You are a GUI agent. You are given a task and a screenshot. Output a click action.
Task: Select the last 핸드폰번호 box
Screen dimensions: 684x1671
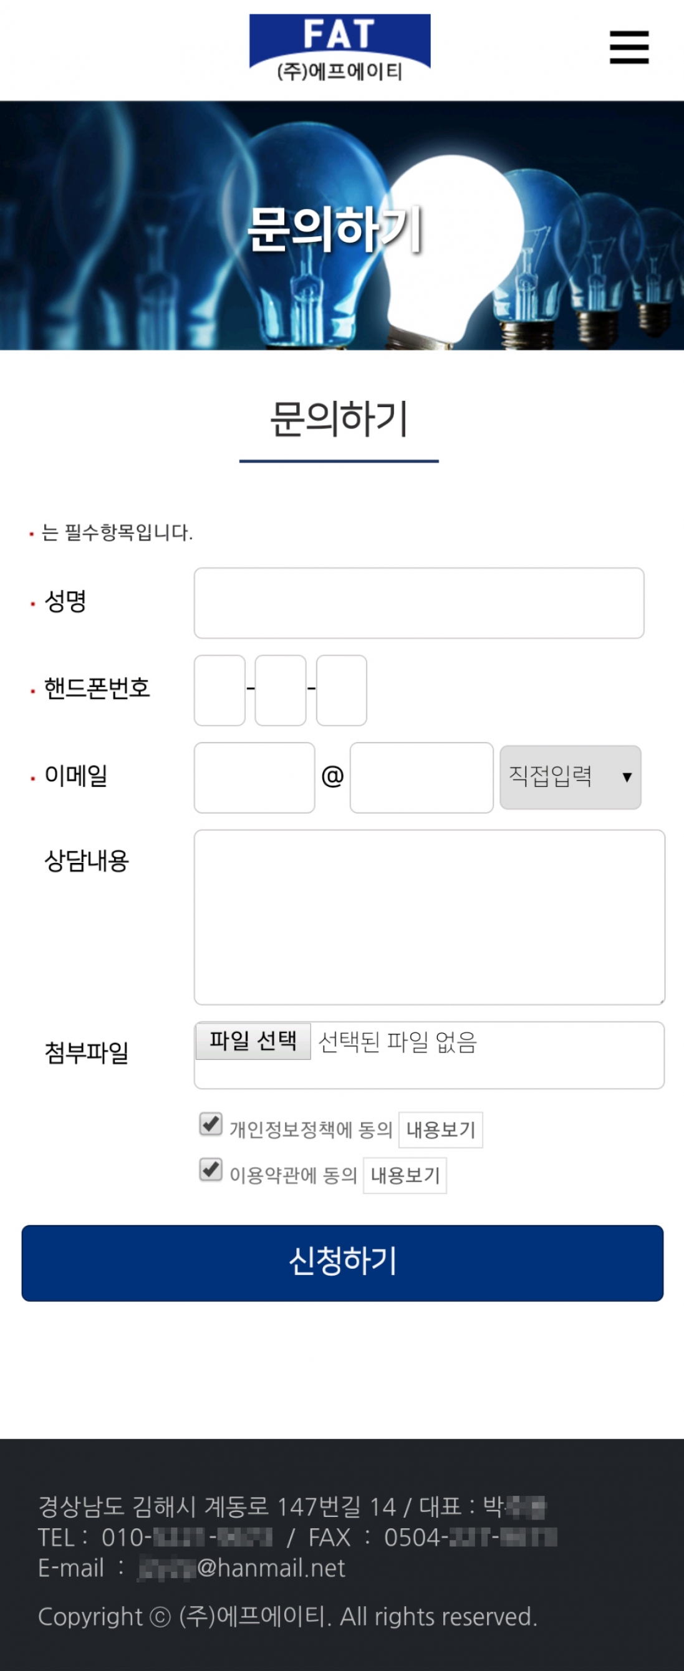341,690
